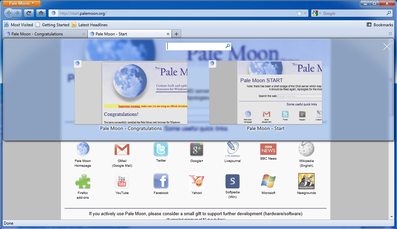Open the Home page button
Image resolution: width=397 pixels, height=229 pixels.
click(x=41, y=13)
